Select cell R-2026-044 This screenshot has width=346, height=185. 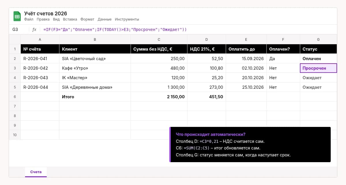point(40,87)
